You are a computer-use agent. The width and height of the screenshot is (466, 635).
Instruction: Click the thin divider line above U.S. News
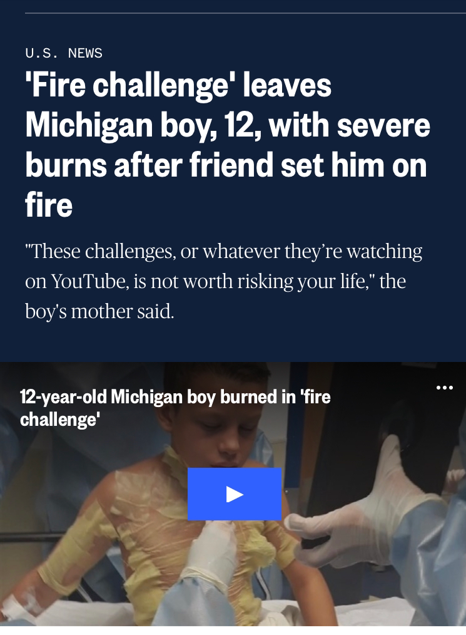coord(246,13)
